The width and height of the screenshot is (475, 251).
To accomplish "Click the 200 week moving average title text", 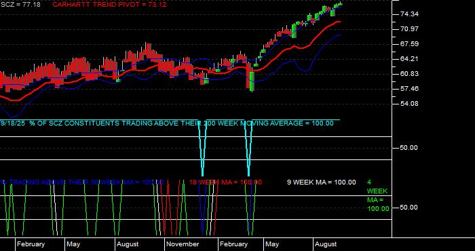I will click(x=167, y=123).
